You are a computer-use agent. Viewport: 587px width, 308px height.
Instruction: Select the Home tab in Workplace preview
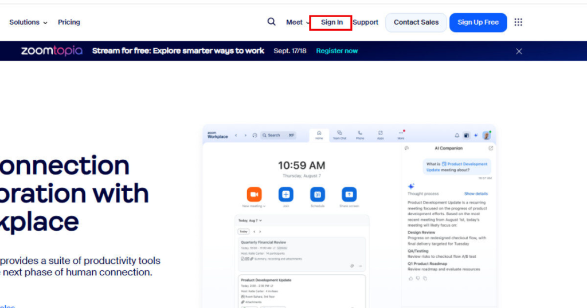pos(319,135)
